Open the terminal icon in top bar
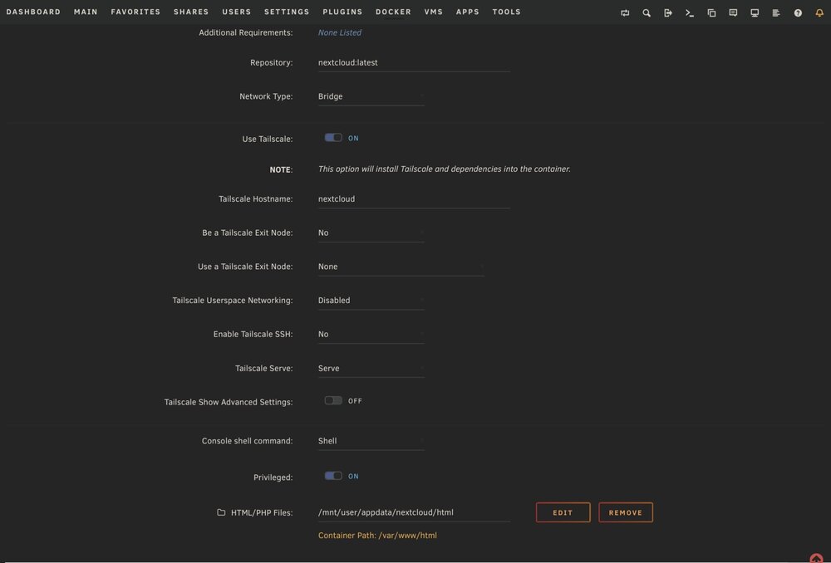 point(690,12)
